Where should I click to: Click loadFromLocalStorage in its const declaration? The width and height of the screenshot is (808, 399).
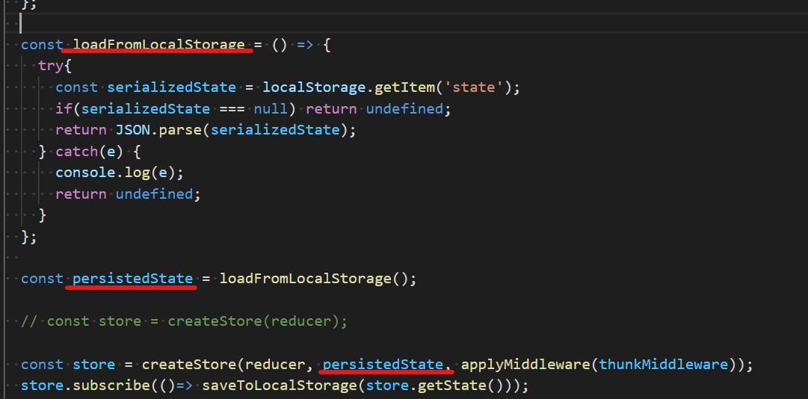(158, 45)
